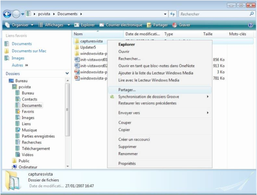The width and height of the screenshot is (257, 195).
Task: Choose Rechercher... from context menu
Action: (x=160, y=58)
